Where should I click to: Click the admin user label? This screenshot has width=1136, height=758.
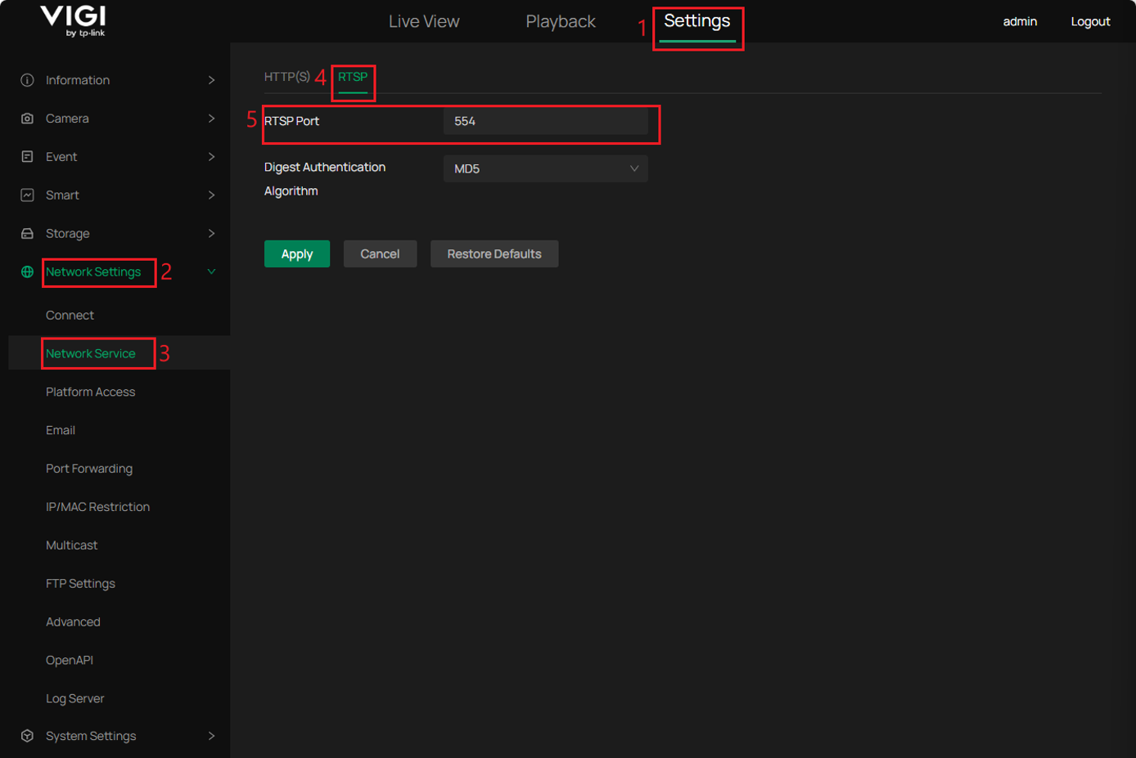coord(1020,21)
